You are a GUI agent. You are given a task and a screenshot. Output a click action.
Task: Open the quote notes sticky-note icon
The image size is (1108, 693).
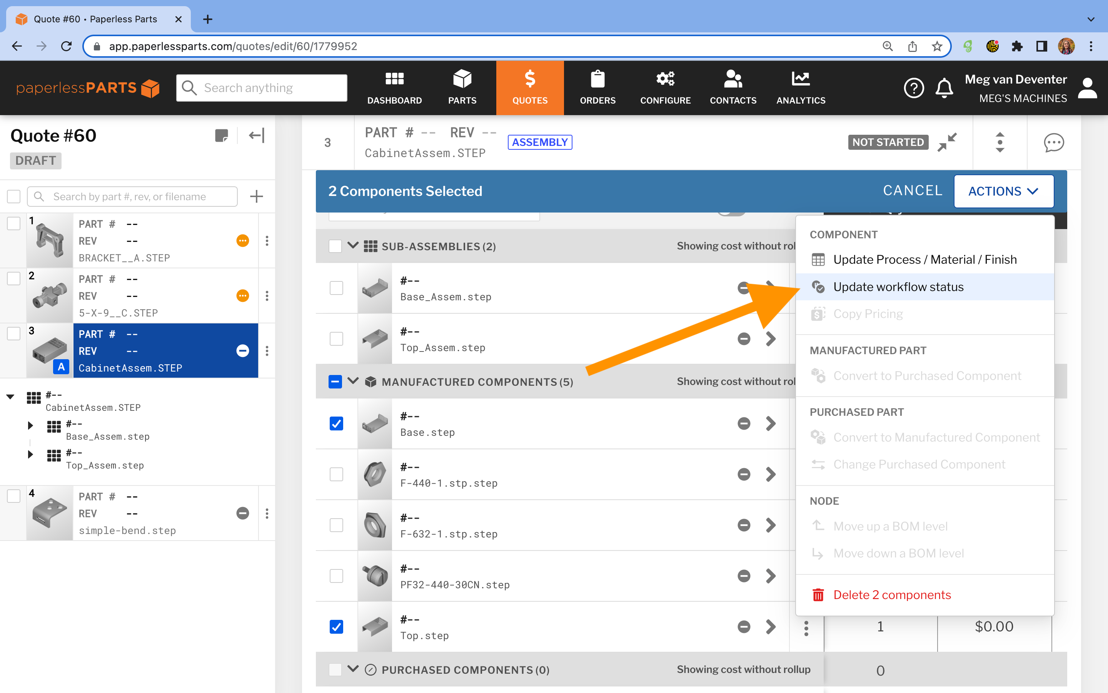(222, 136)
